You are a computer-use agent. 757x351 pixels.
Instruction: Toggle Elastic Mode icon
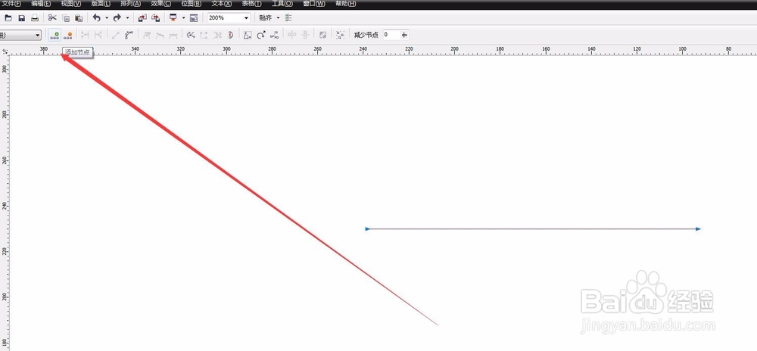click(323, 35)
